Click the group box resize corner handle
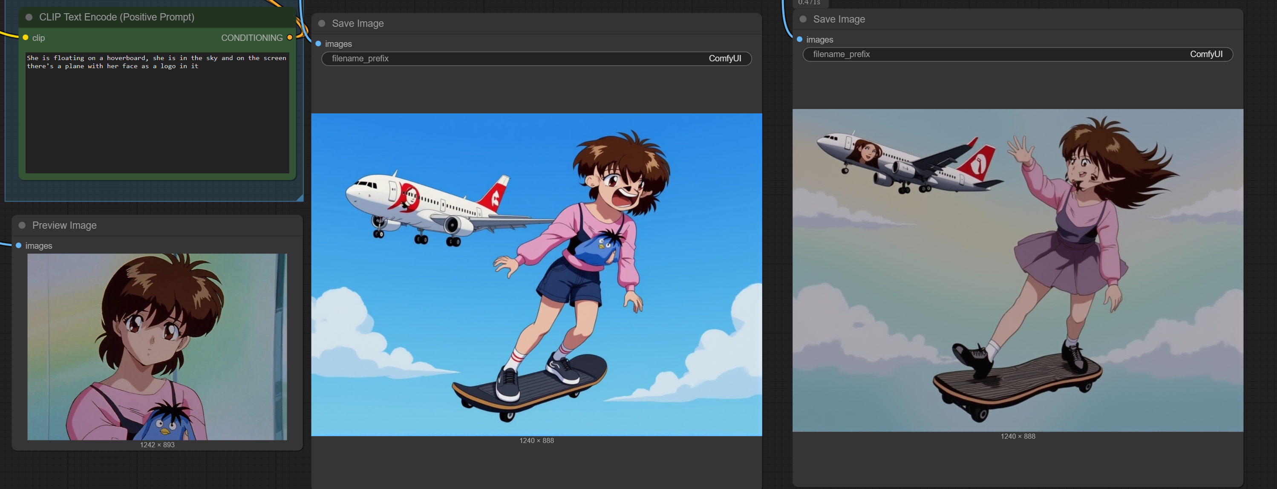The height and width of the screenshot is (489, 1277). pos(300,198)
